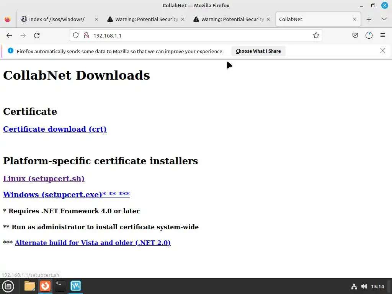
Task: Reload the current page
Action: pos(37,36)
